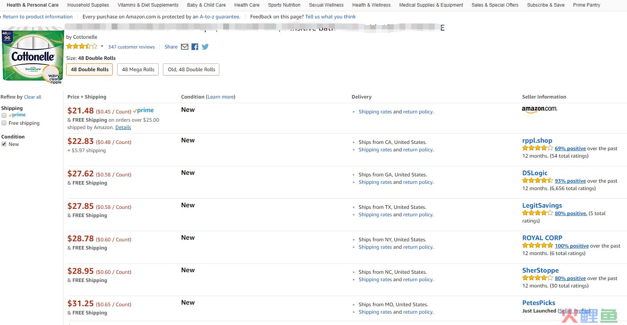Open Shipping rates for Amazon.com offer
This screenshot has height=325, width=627.
(375, 112)
